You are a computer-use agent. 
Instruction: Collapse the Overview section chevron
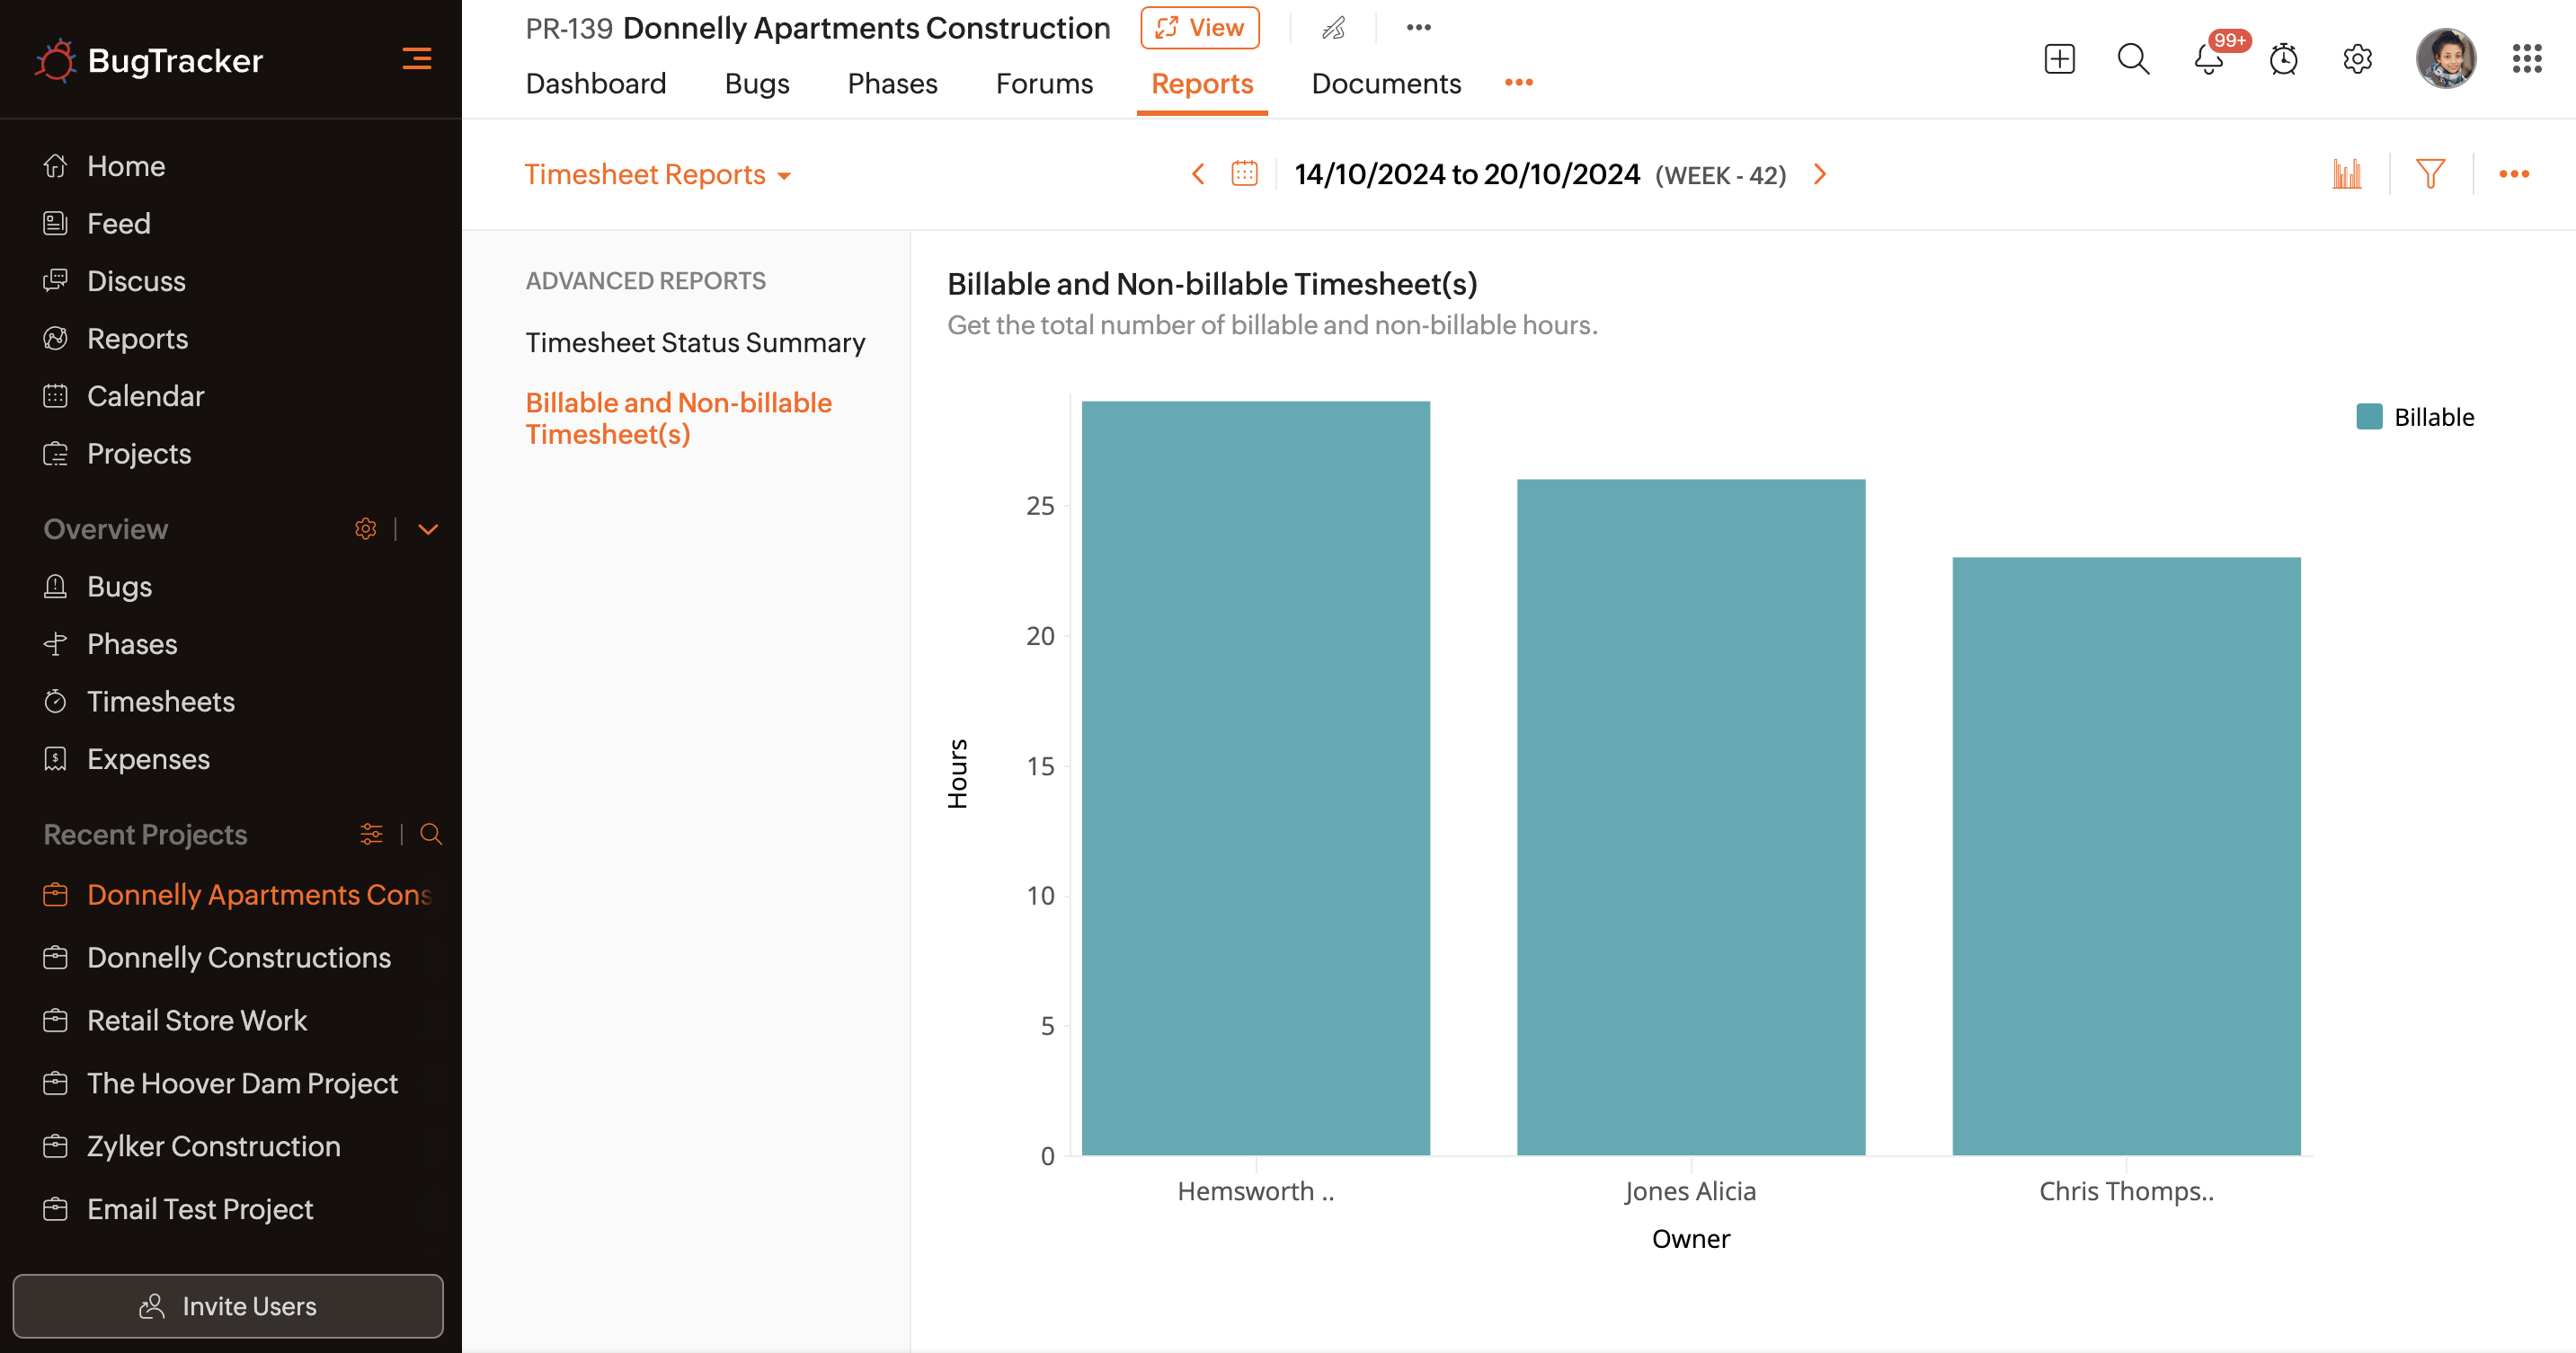coord(428,528)
